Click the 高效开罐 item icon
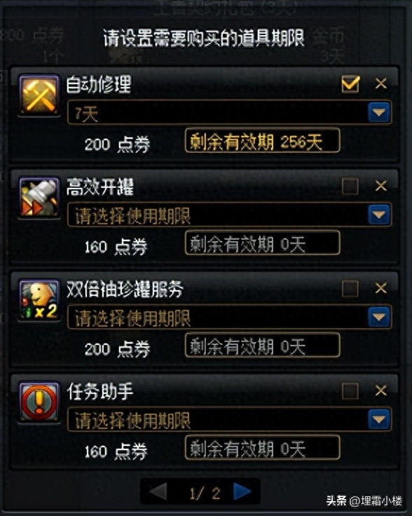This screenshot has height=516, width=412. 39,197
